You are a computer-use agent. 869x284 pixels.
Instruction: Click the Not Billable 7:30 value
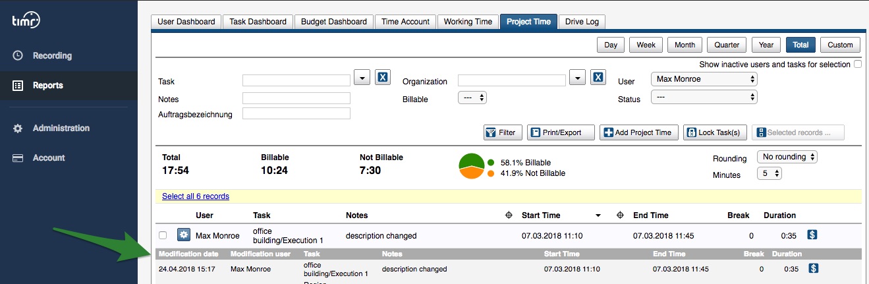tap(371, 171)
